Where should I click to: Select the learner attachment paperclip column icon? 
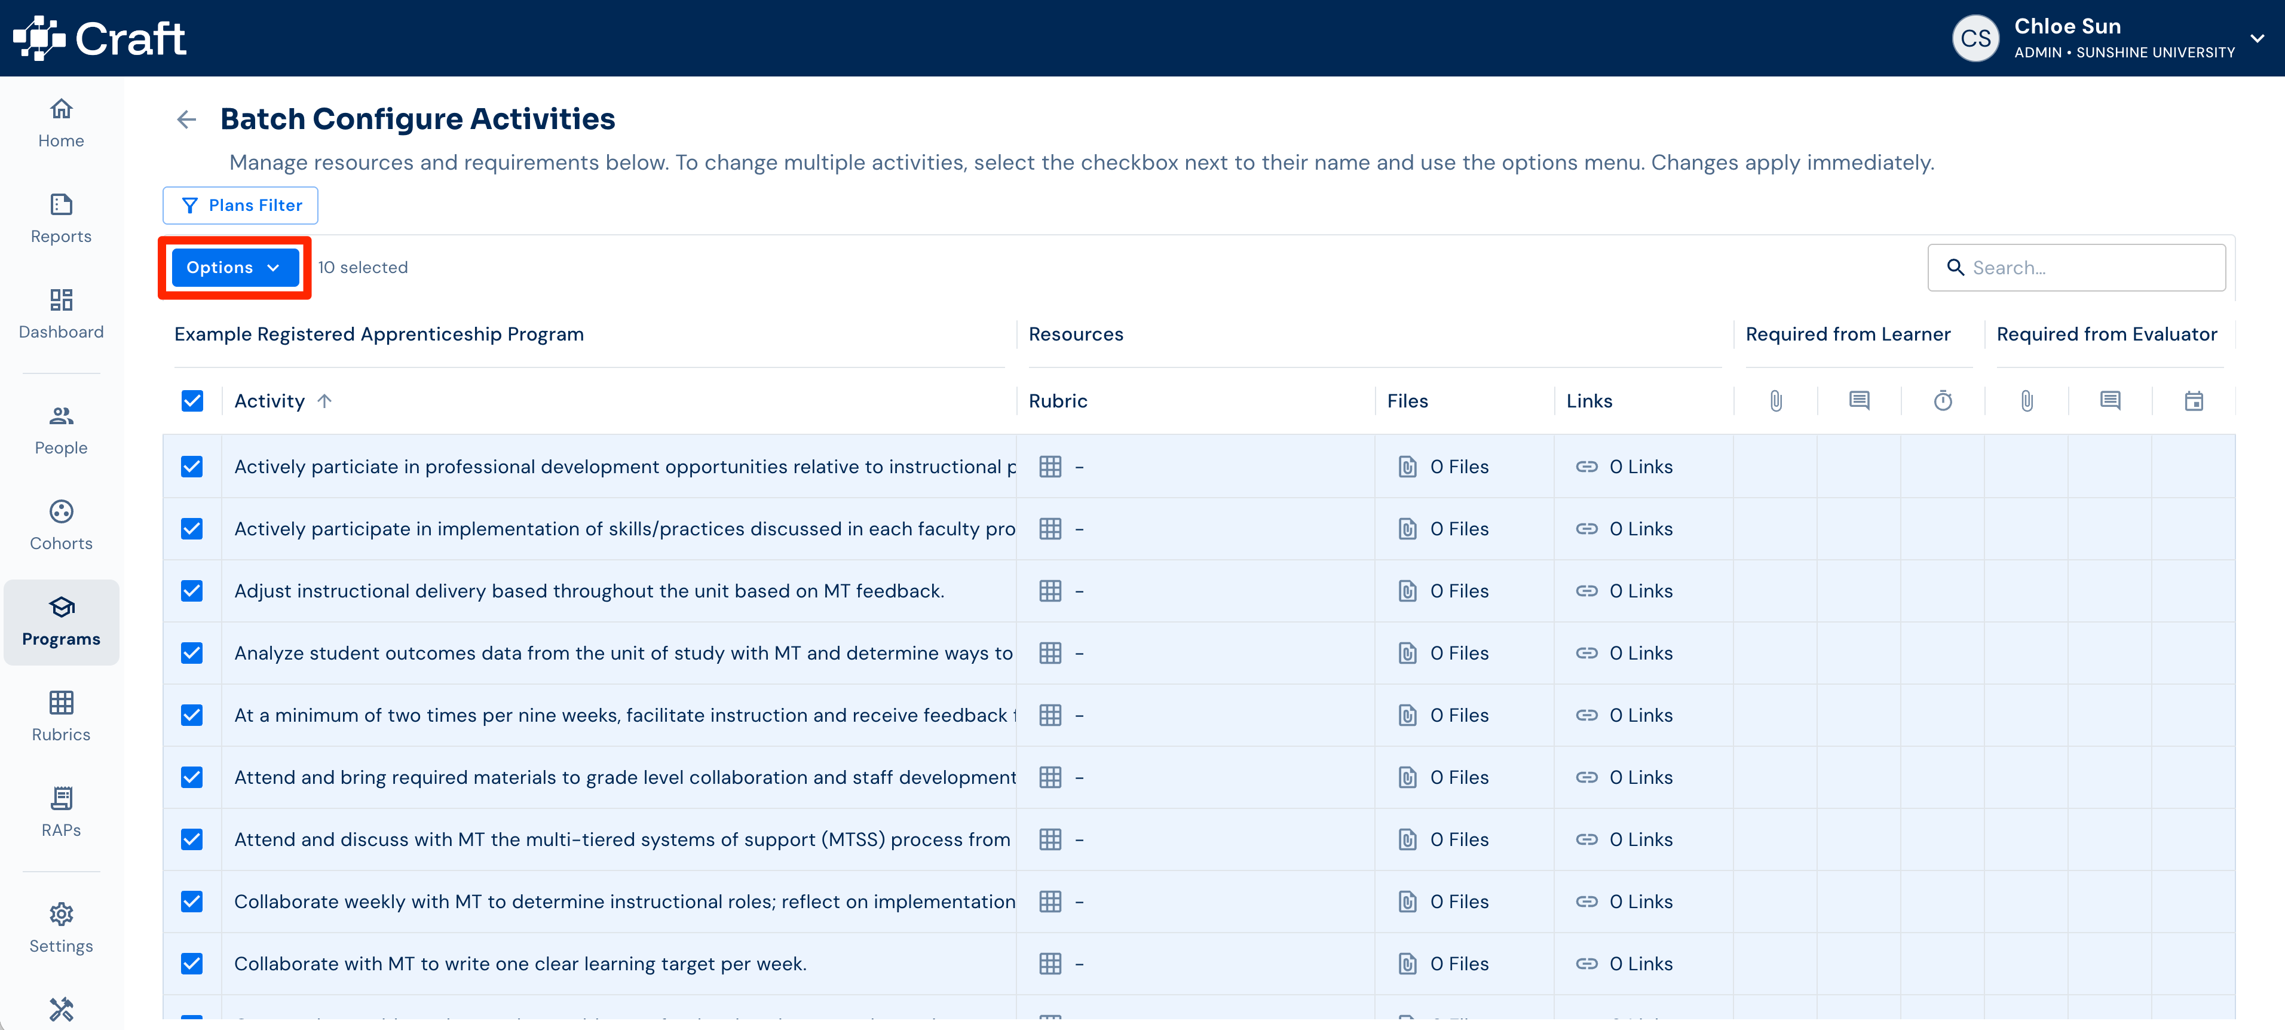(x=1776, y=401)
